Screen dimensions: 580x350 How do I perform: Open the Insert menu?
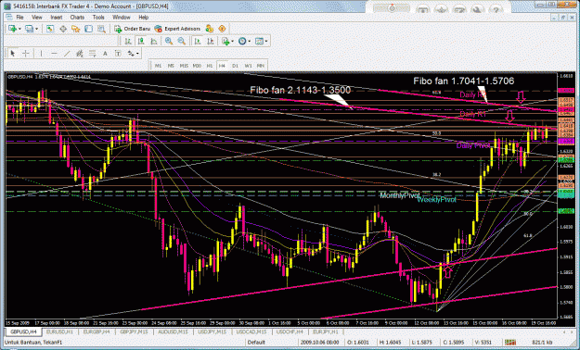tap(57, 18)
